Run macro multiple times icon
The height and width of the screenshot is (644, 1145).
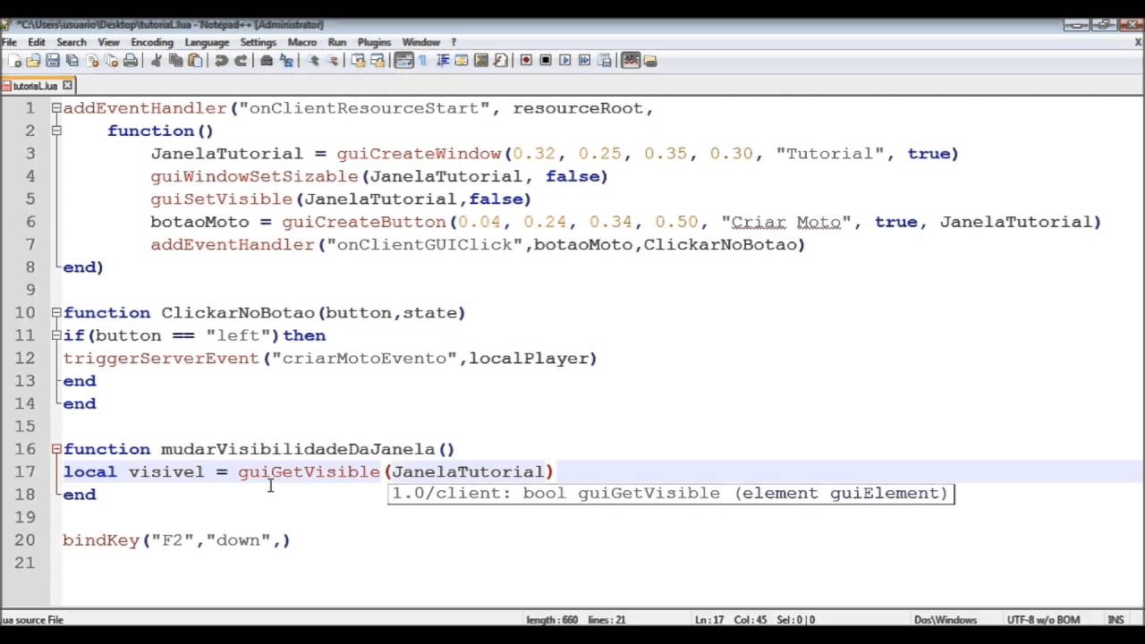[585, 61]
